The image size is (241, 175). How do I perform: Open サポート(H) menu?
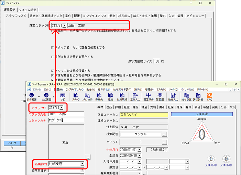point(202,90)
